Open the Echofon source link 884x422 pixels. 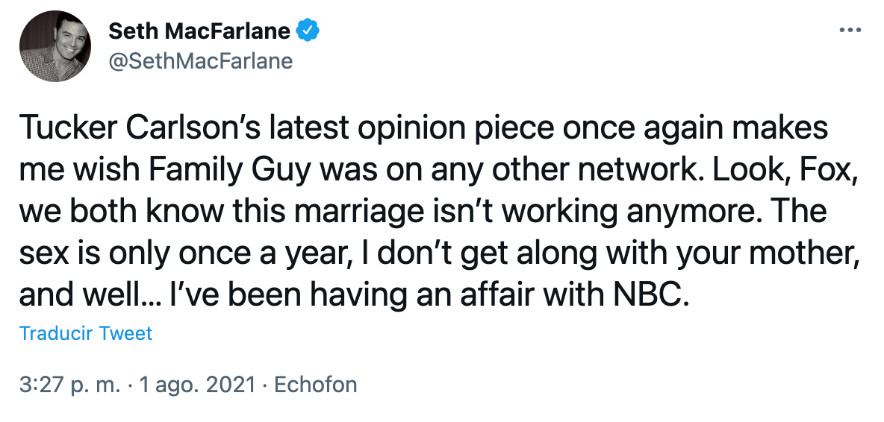(315, 385)
